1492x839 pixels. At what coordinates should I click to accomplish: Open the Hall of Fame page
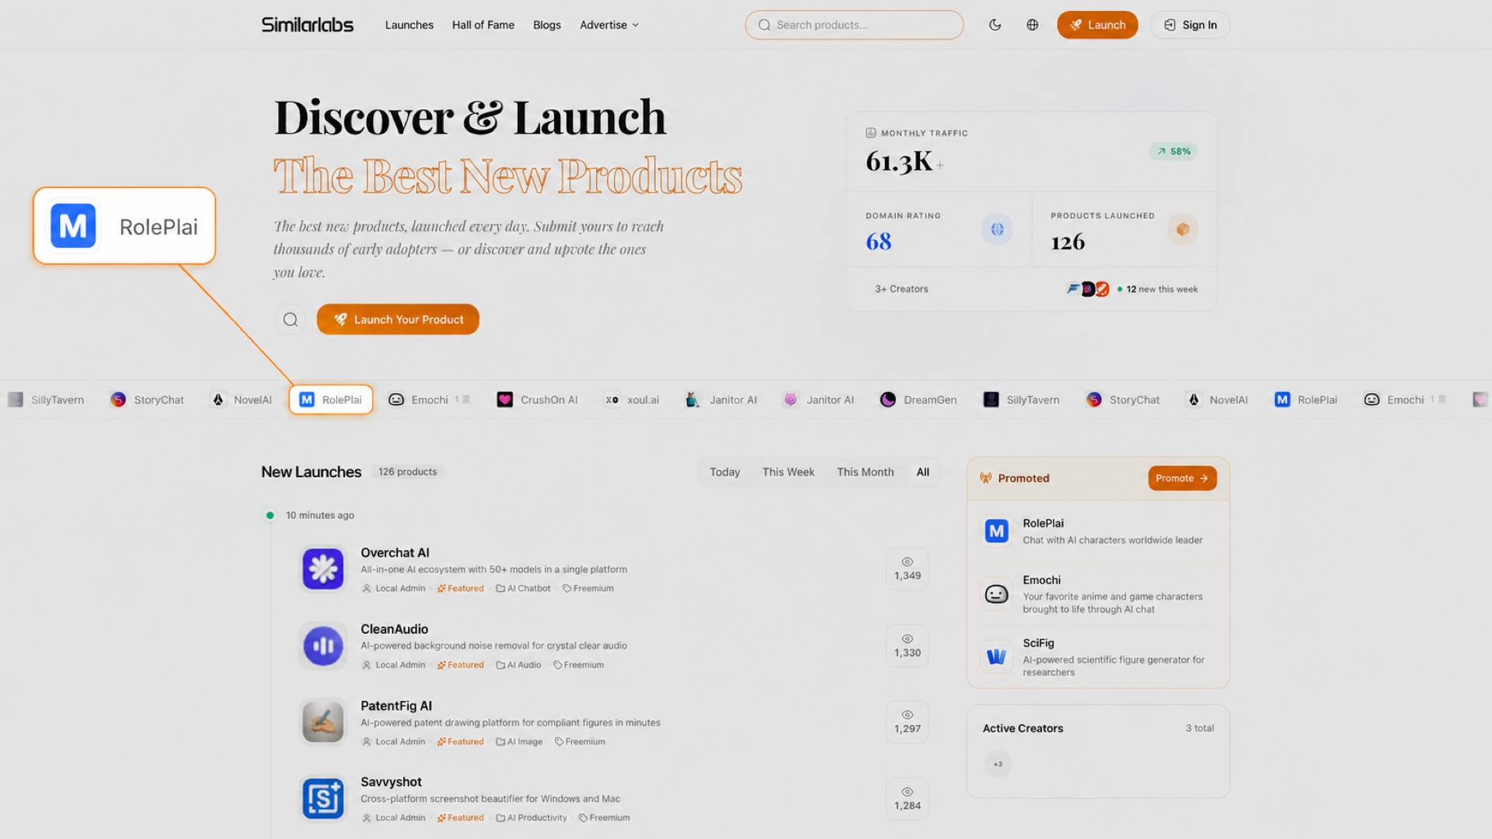pyautogui.click(x=483, y=25)
